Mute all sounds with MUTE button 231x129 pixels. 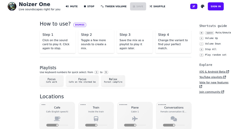point(71,7)
